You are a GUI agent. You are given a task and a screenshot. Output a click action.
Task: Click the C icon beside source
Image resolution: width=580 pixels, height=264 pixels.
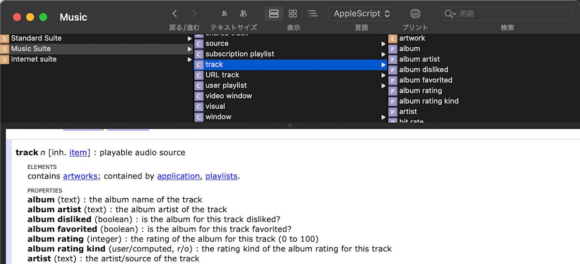(199, 44)
